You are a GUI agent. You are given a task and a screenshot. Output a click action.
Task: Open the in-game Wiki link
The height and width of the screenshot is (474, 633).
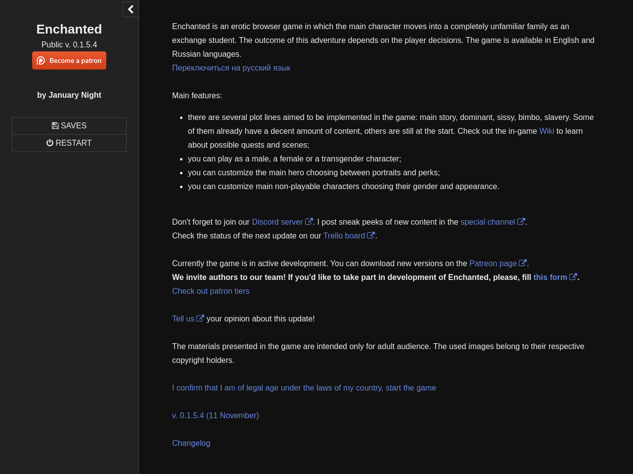click(546, 131)
